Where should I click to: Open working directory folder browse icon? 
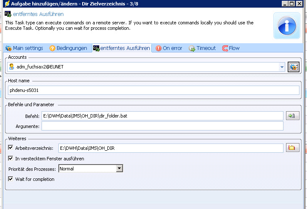click(x=292, y=148)
